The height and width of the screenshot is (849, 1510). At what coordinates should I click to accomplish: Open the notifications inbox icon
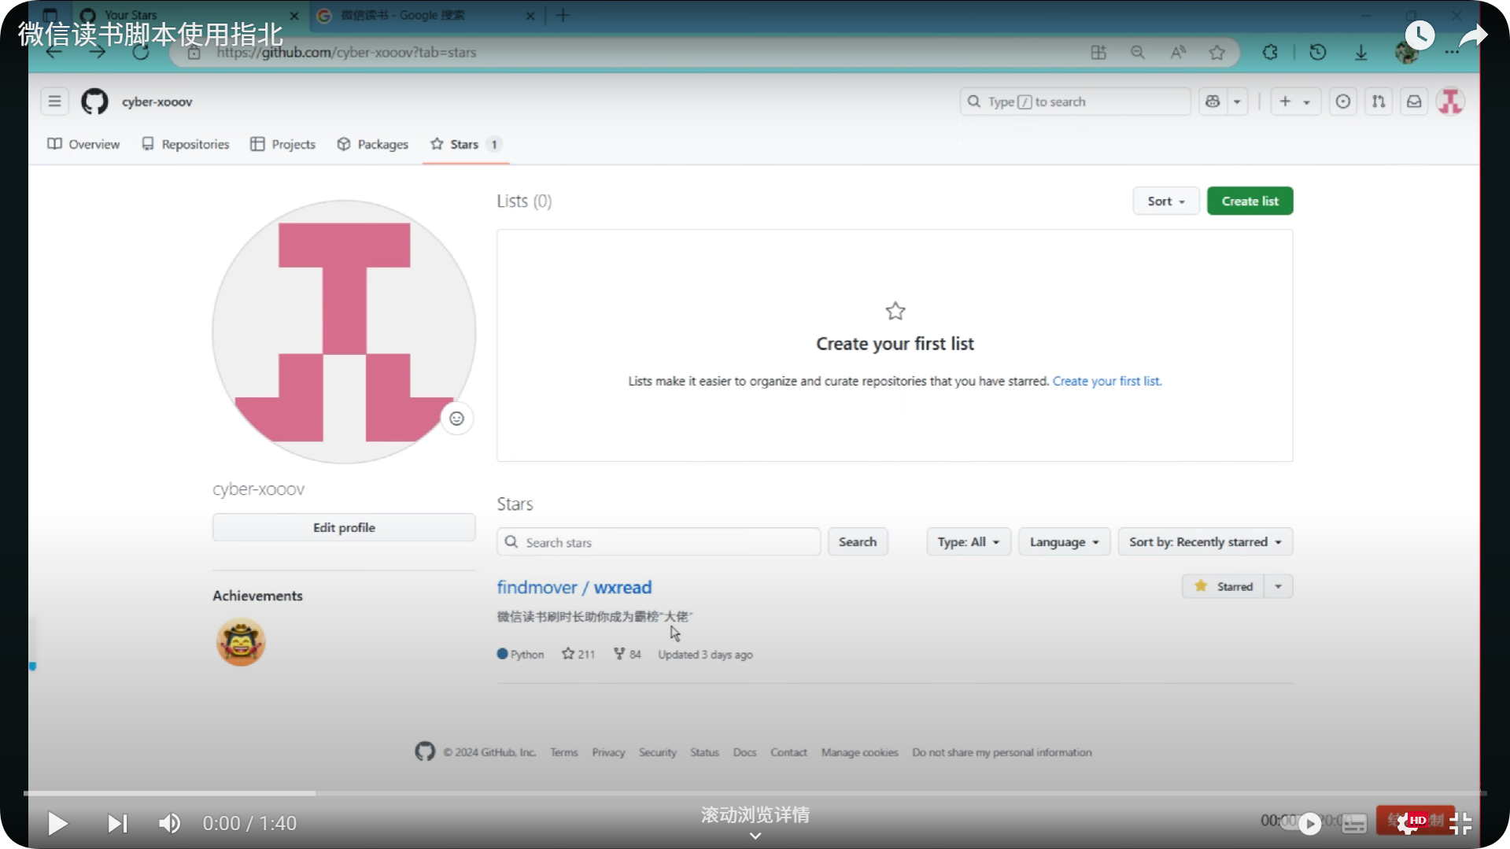click(1414, 102)
